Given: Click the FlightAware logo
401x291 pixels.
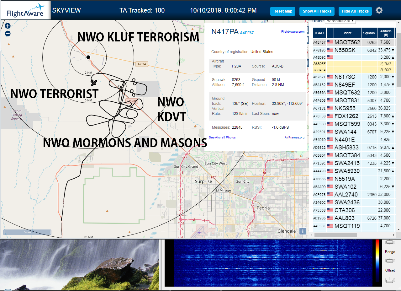Looking at the screenshot, I should pyautogui.click(x=26, y=10).
